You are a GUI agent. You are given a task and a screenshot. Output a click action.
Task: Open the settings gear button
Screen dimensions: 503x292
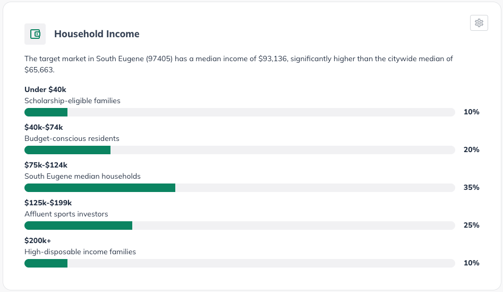[x=479, y=23]
